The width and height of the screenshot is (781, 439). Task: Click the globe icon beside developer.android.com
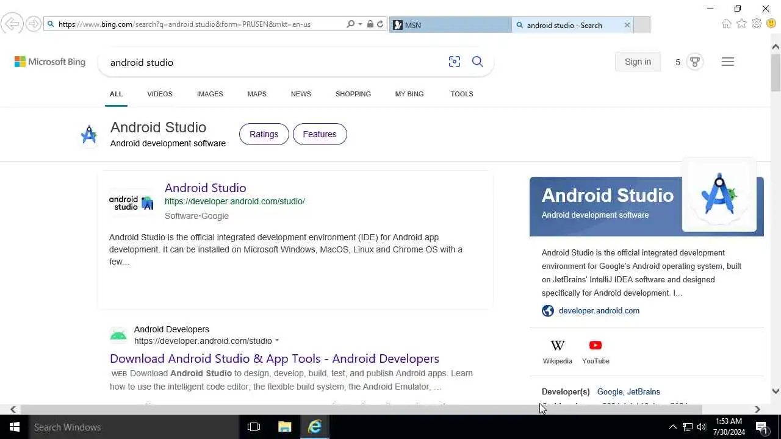548,311
